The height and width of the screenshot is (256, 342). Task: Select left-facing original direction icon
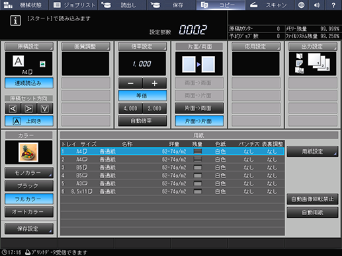point(13,109)
